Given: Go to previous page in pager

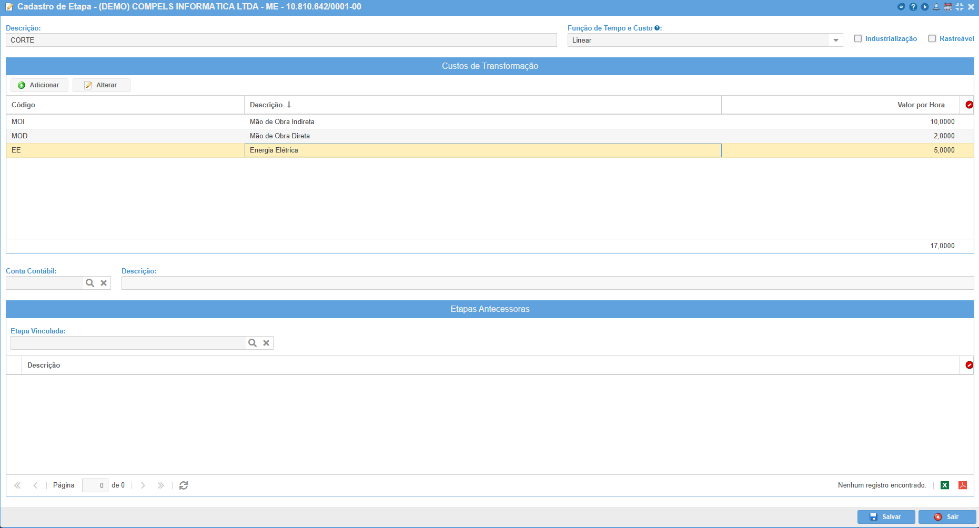Looking at the screenshot, I should click(x=35, y=485).
